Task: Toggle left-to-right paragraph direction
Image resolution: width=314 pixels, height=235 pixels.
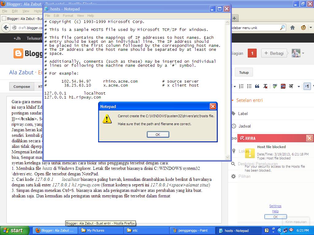Action: [x=307, y=86]
